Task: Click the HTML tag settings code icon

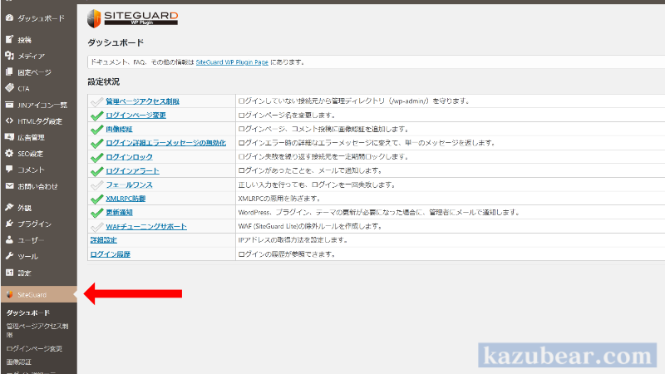Action: click(x=9, y=121)
